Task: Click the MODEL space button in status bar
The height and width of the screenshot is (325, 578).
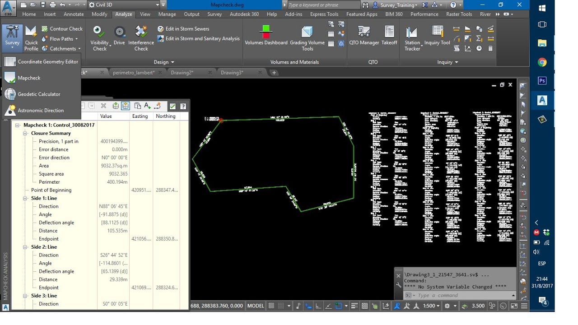Action: [x=256, y=306]
